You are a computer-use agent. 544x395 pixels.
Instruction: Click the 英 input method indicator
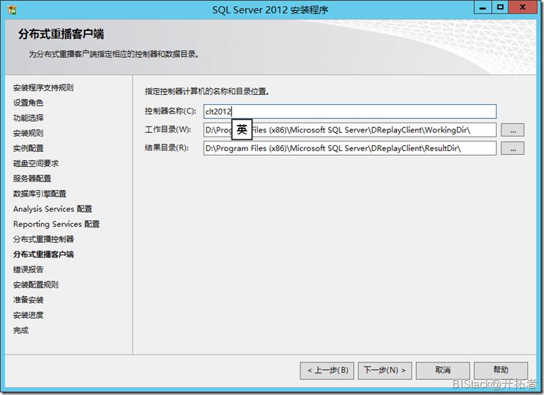242,129
